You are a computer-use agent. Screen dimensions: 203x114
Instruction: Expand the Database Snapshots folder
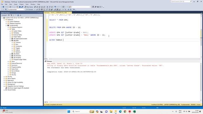pos(6,23)
